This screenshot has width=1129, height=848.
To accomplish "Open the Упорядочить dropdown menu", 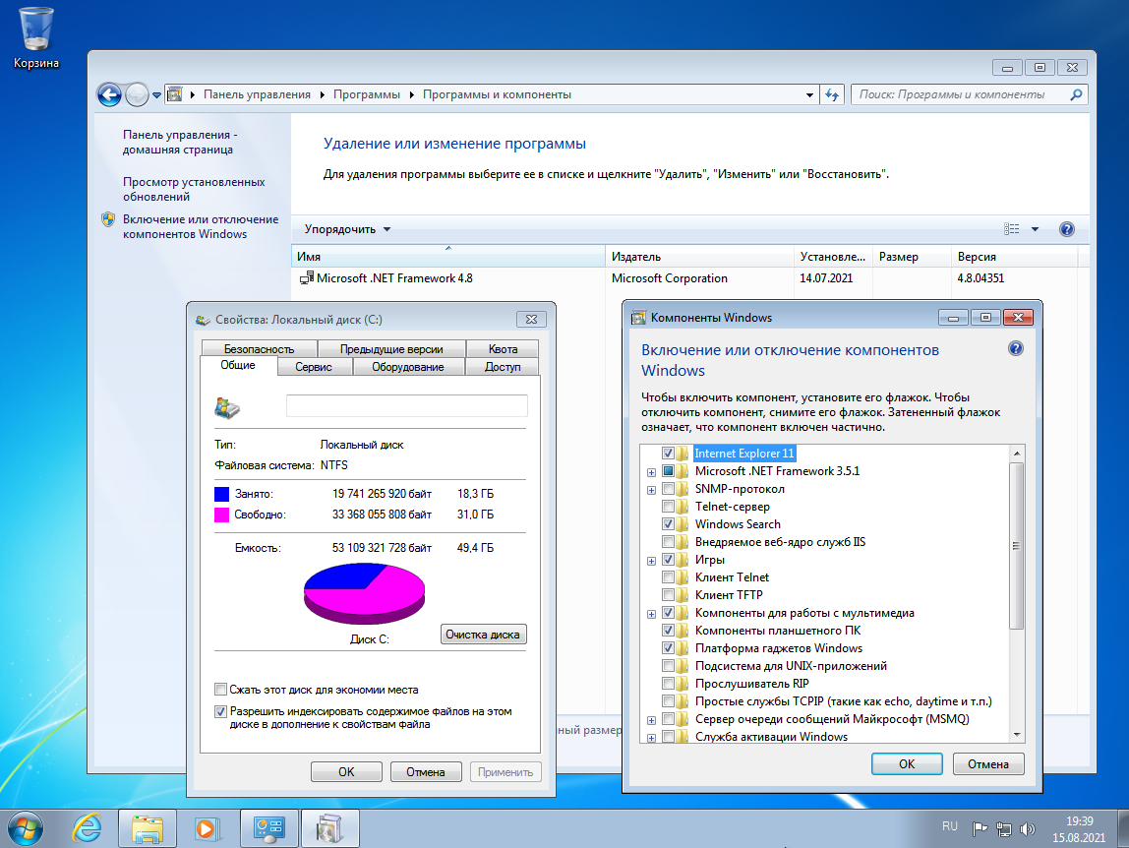I will 347,229.
